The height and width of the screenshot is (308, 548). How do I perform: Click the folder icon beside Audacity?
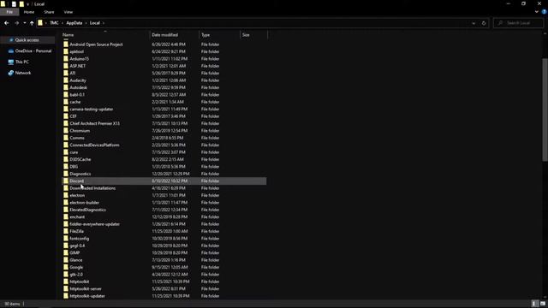[x=66, y=80]
